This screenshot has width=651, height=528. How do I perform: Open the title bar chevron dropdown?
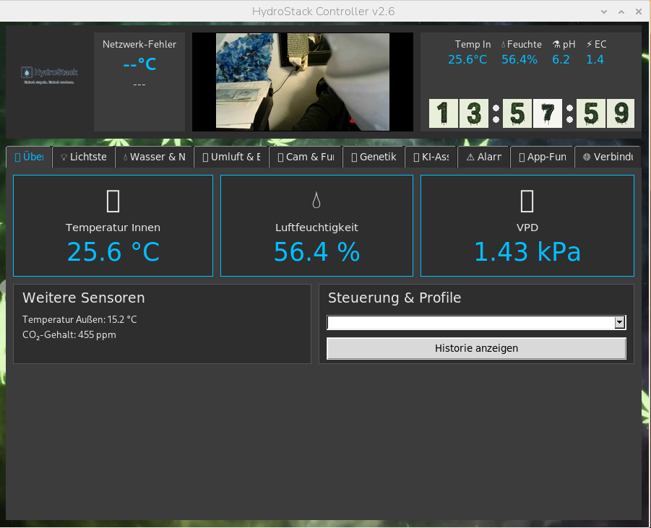(604, 12)
